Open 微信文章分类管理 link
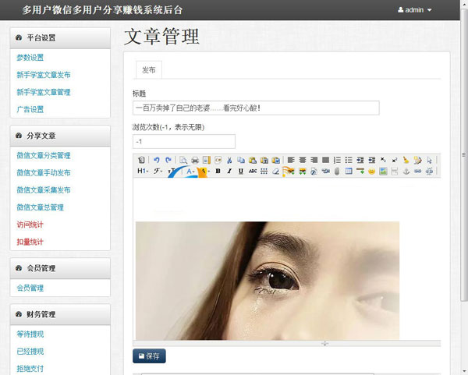The image size is (468, 375). click(x=44, y=155)
